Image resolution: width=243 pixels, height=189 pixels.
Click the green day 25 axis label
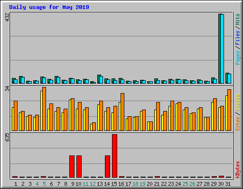point(185,184)
